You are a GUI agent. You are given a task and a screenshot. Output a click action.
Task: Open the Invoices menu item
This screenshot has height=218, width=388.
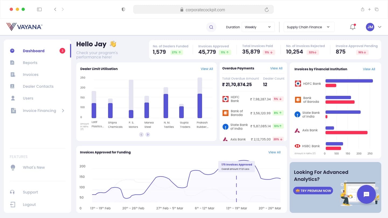31,75
